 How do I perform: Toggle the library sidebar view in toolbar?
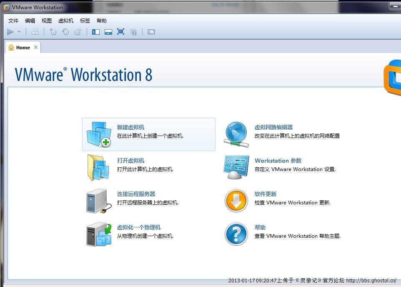pos(96,32)
